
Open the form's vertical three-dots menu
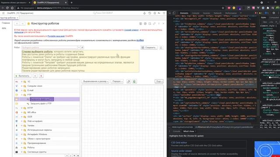(x=159, y=24)
